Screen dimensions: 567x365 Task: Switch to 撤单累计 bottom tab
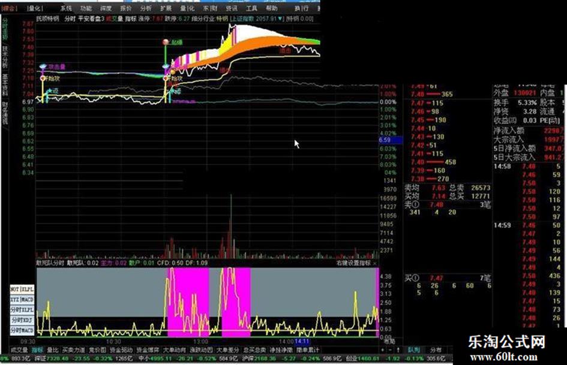(308, 350)
